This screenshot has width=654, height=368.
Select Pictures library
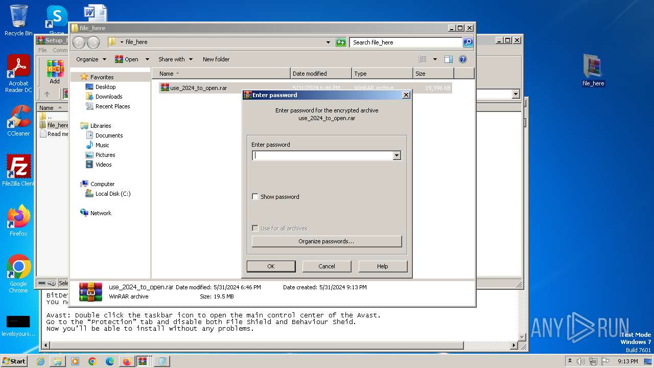click(x=105, y=155)
